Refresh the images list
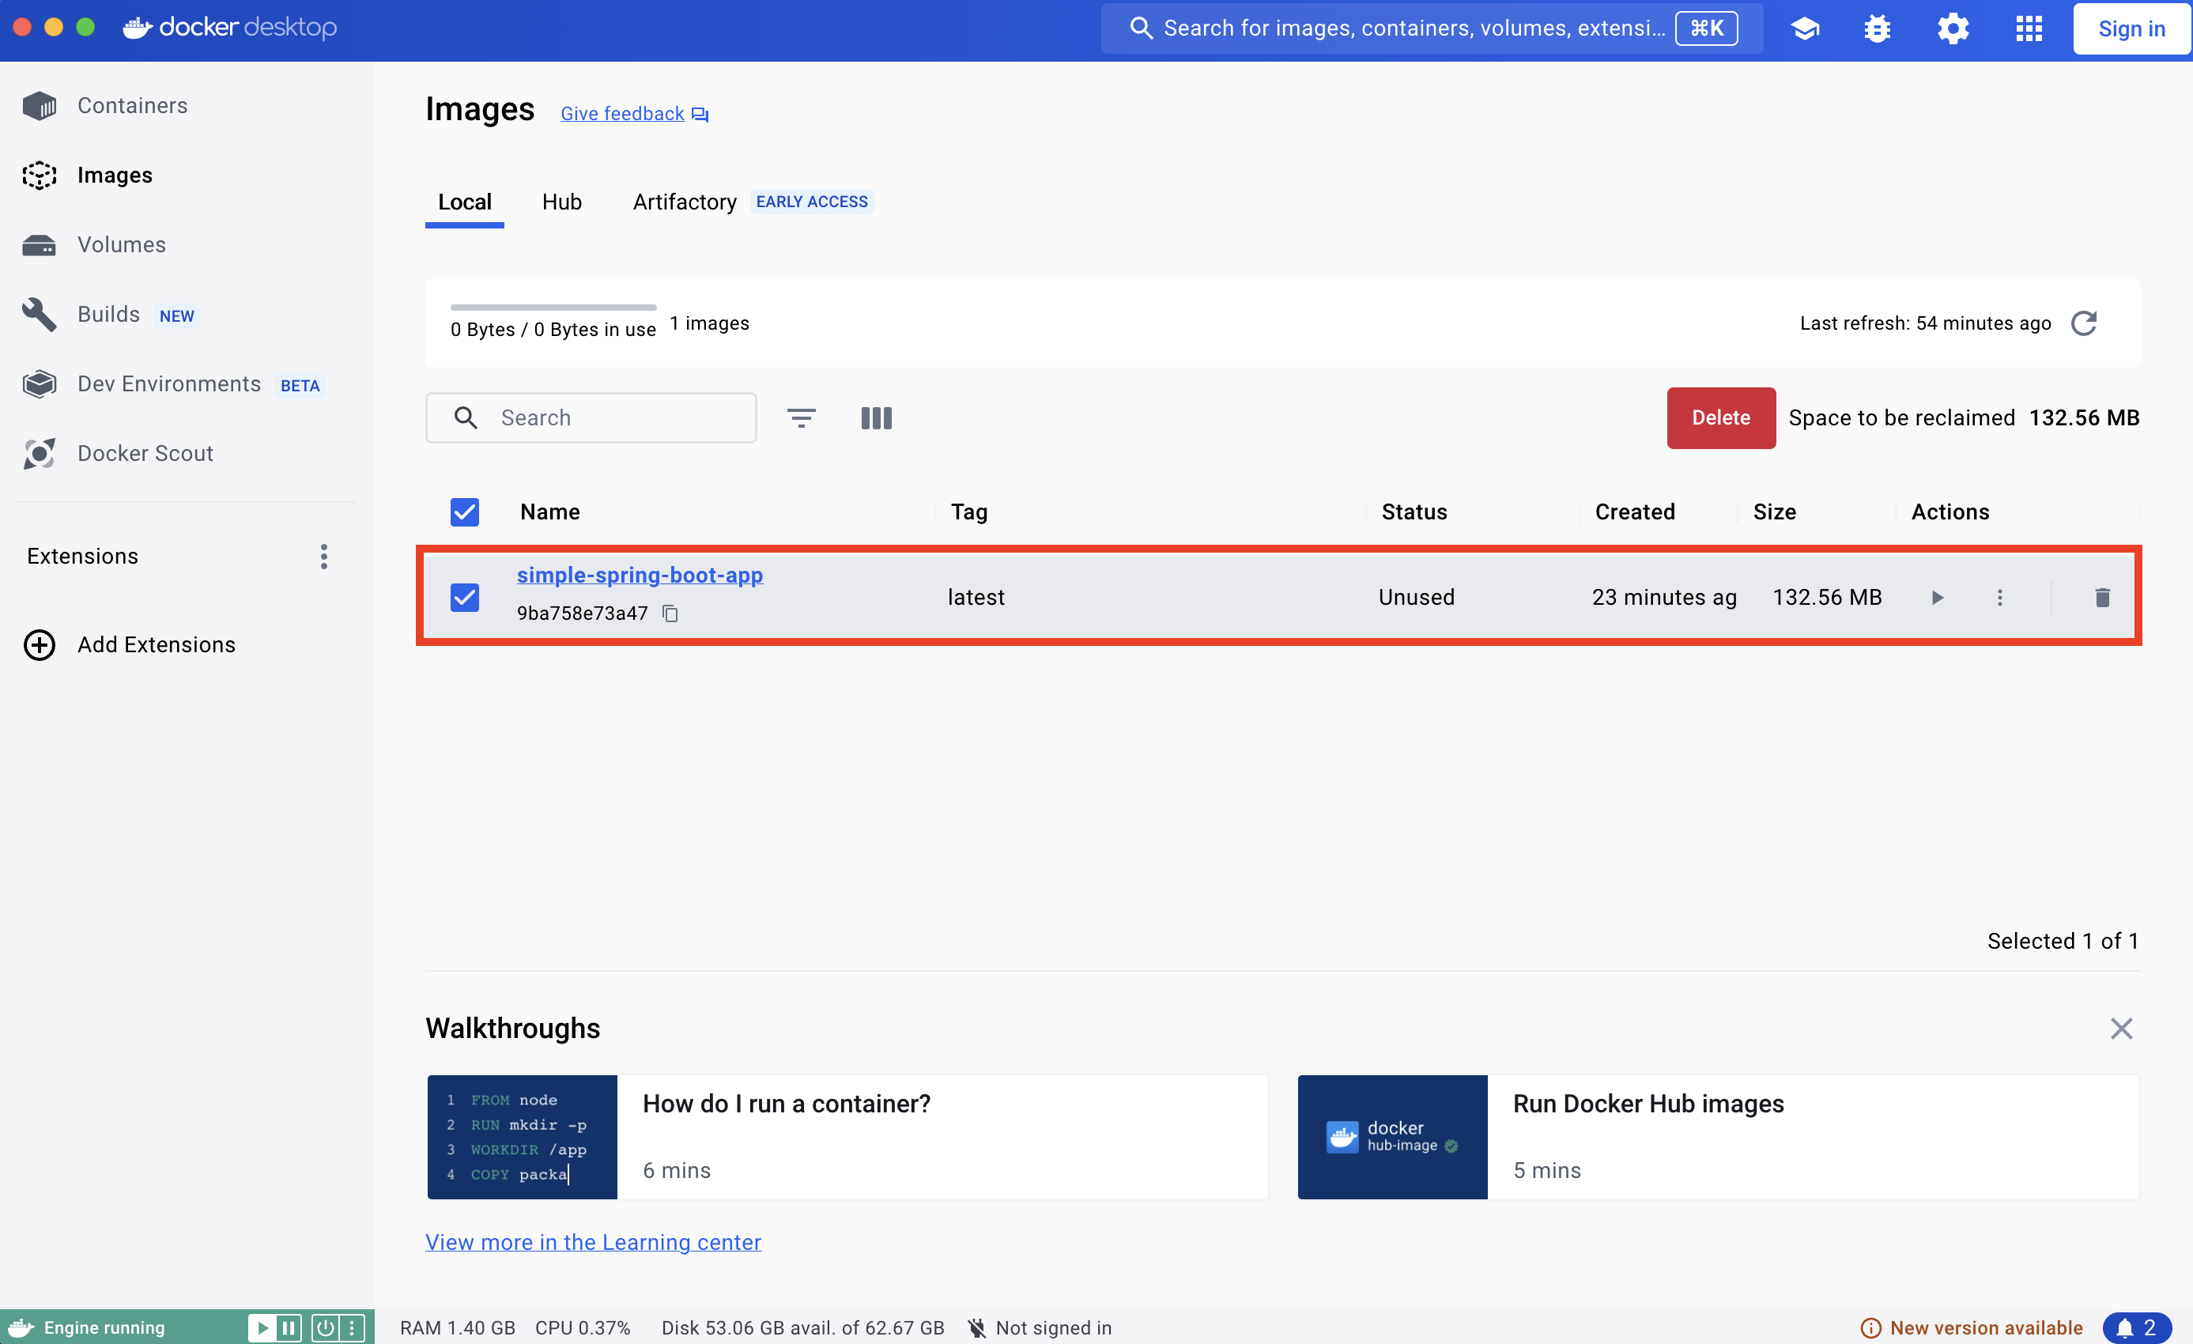 click(x=2084, y=323)
